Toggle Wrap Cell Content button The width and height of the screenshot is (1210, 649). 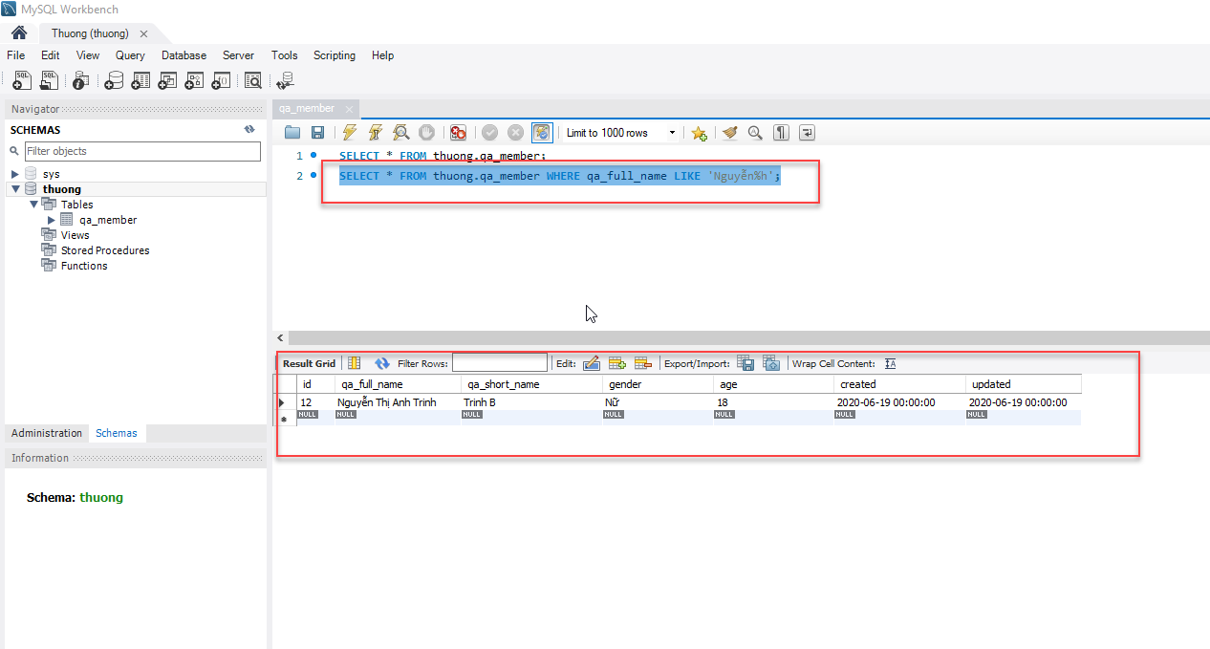pos(890,363)
